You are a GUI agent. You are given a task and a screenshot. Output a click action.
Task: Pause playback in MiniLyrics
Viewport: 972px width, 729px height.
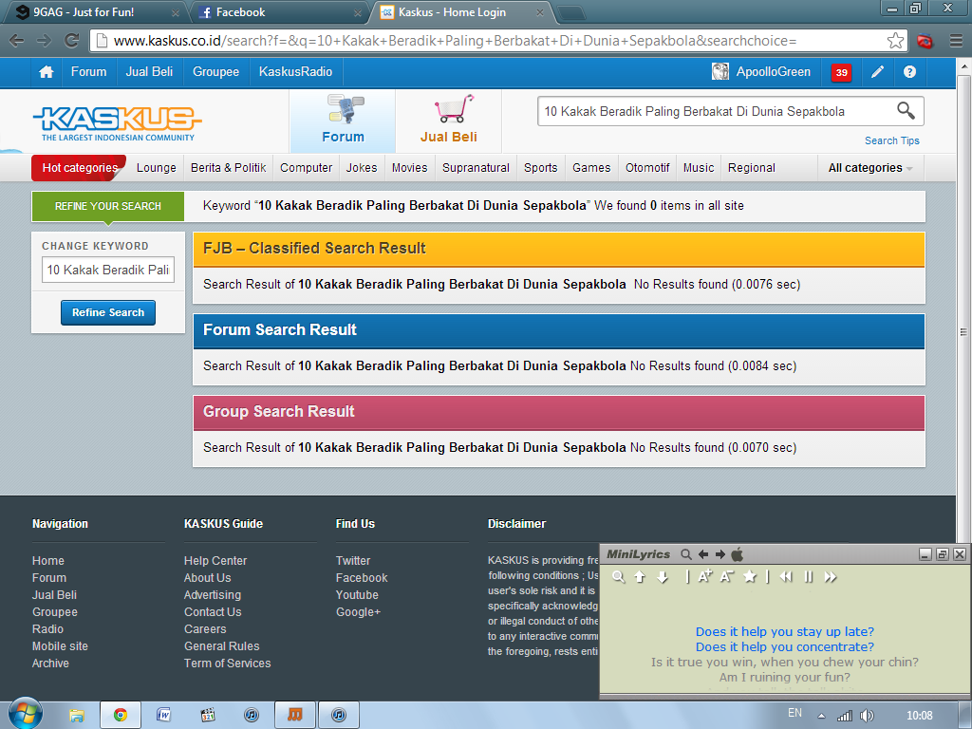point(809,577)
